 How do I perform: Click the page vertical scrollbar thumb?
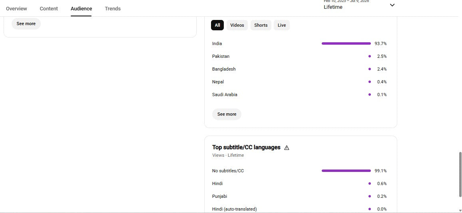pos(460,174)
